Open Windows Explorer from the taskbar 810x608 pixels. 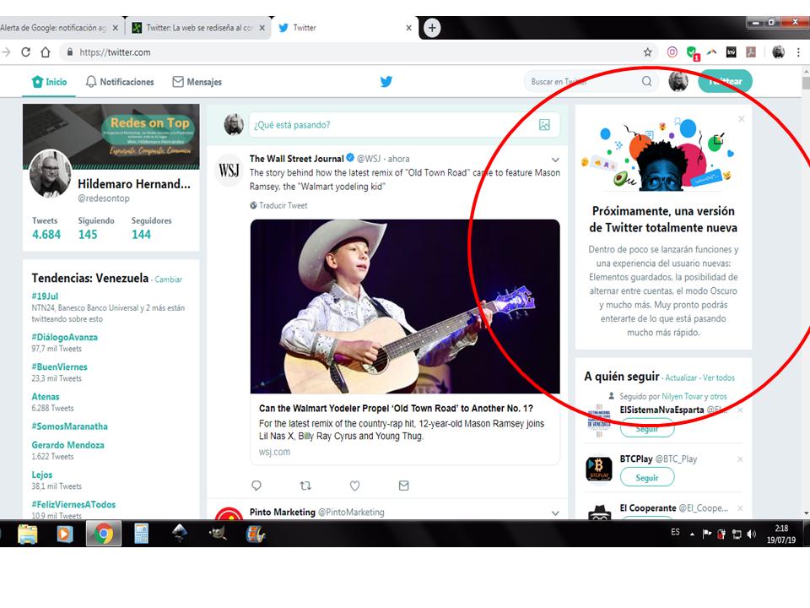tap(27, 534)
